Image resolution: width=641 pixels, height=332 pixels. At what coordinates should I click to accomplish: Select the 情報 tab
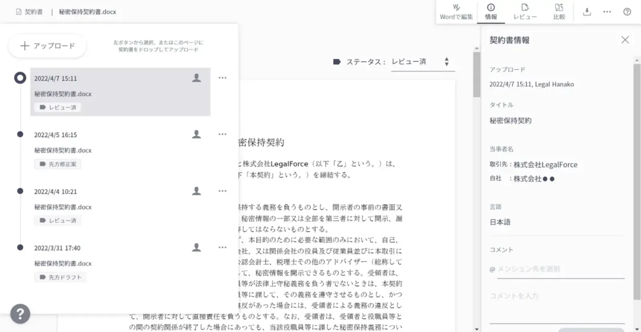[x=491, y=12]
